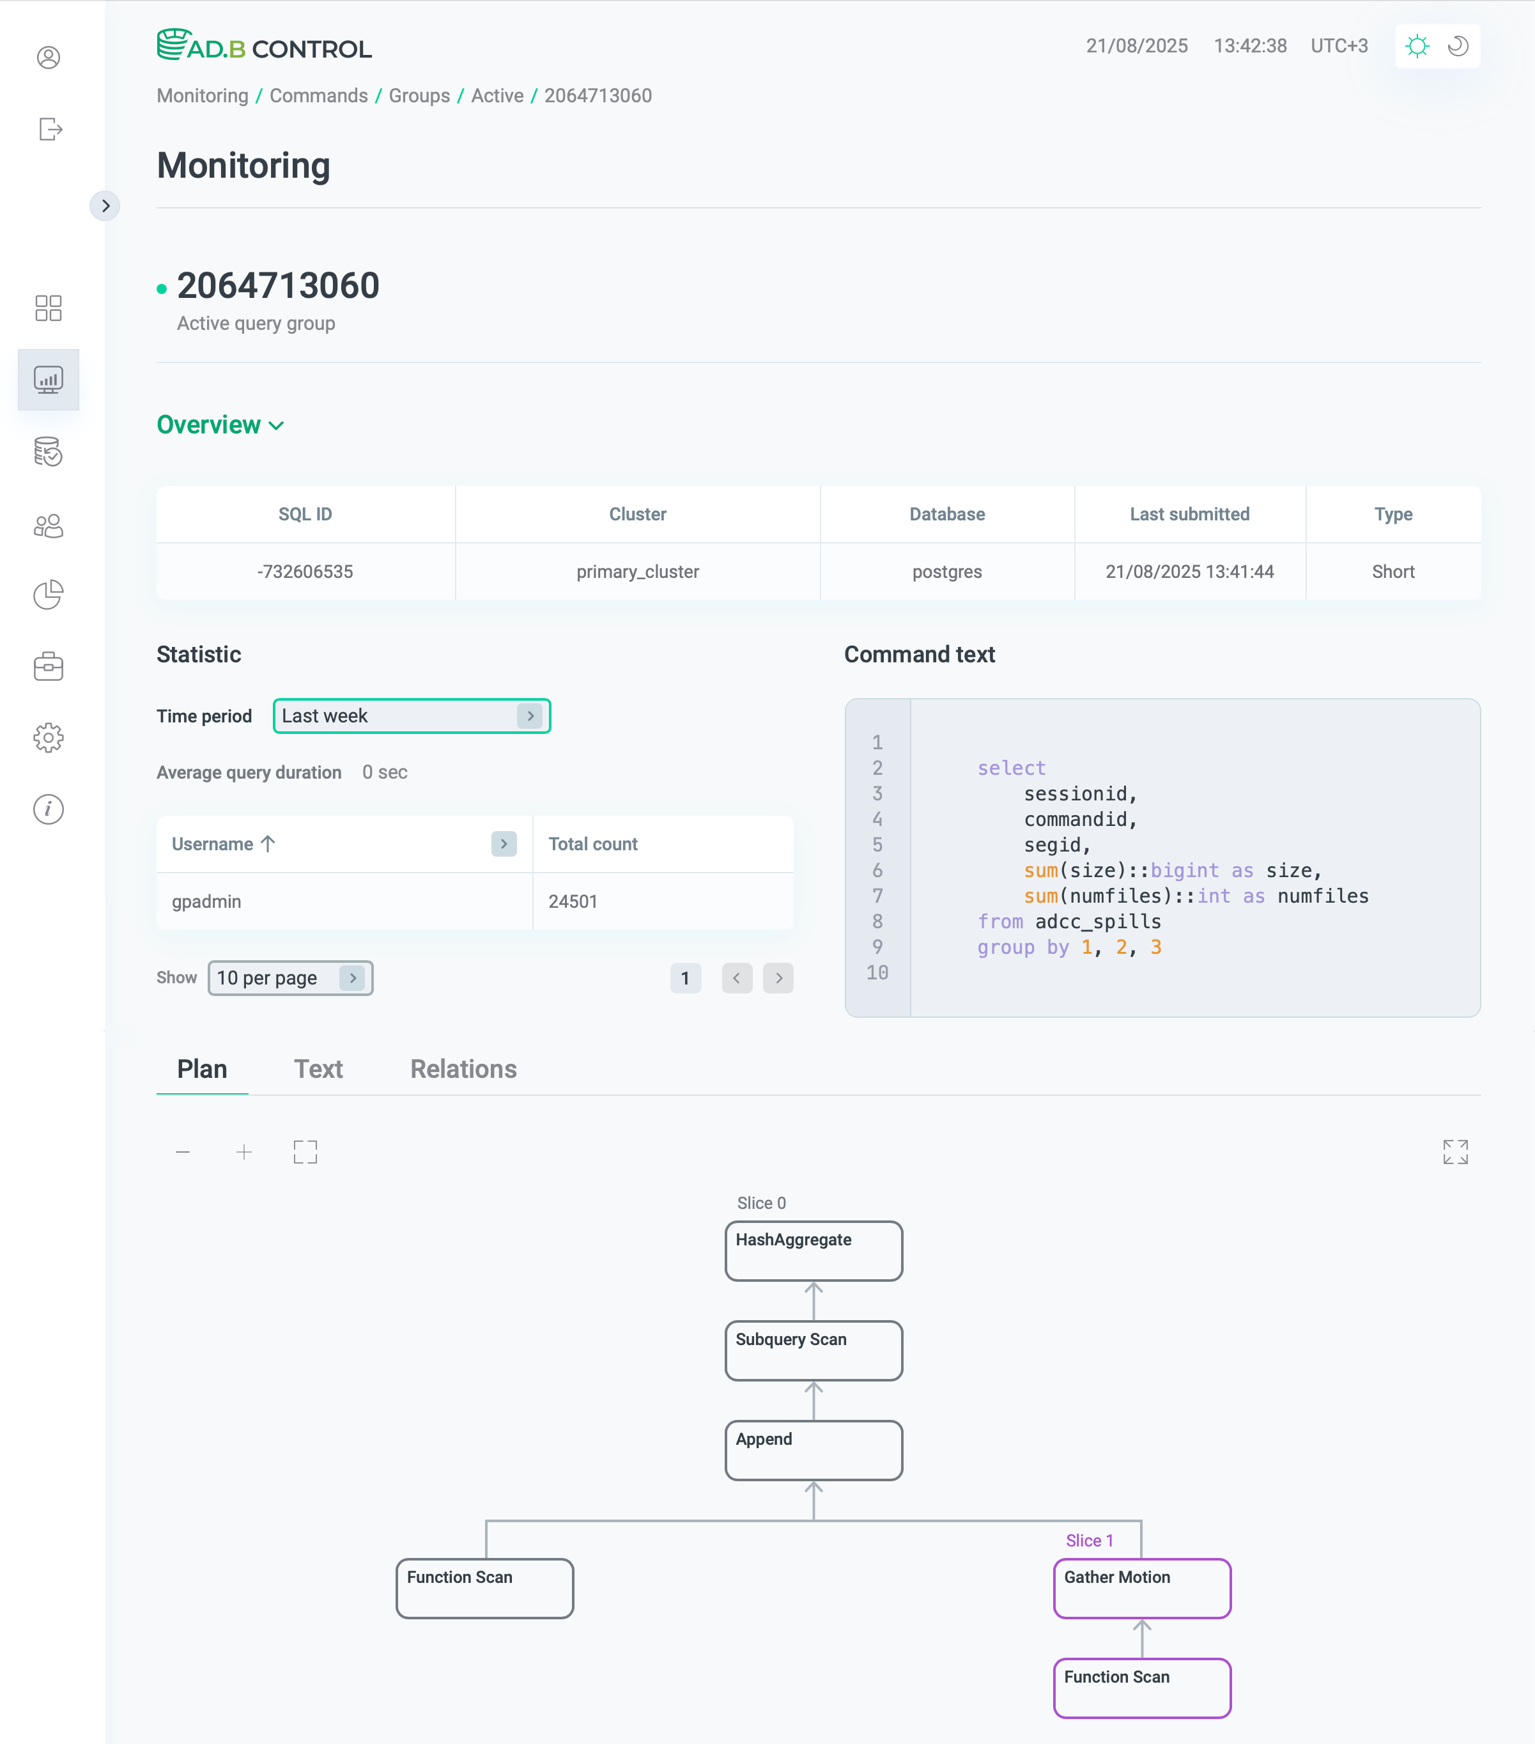Zoom out the plan with minus icon
This screenshot has height=1744, width=1535.
tap(183, 1152)
